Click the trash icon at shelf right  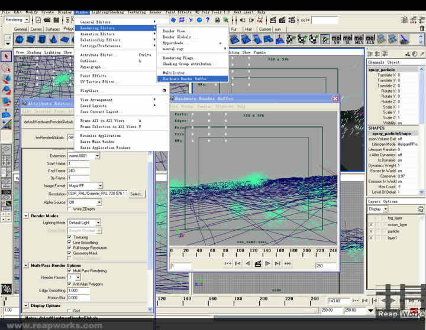tap(422, 28)
